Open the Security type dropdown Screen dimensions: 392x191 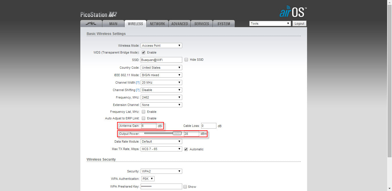coord(161,172)
